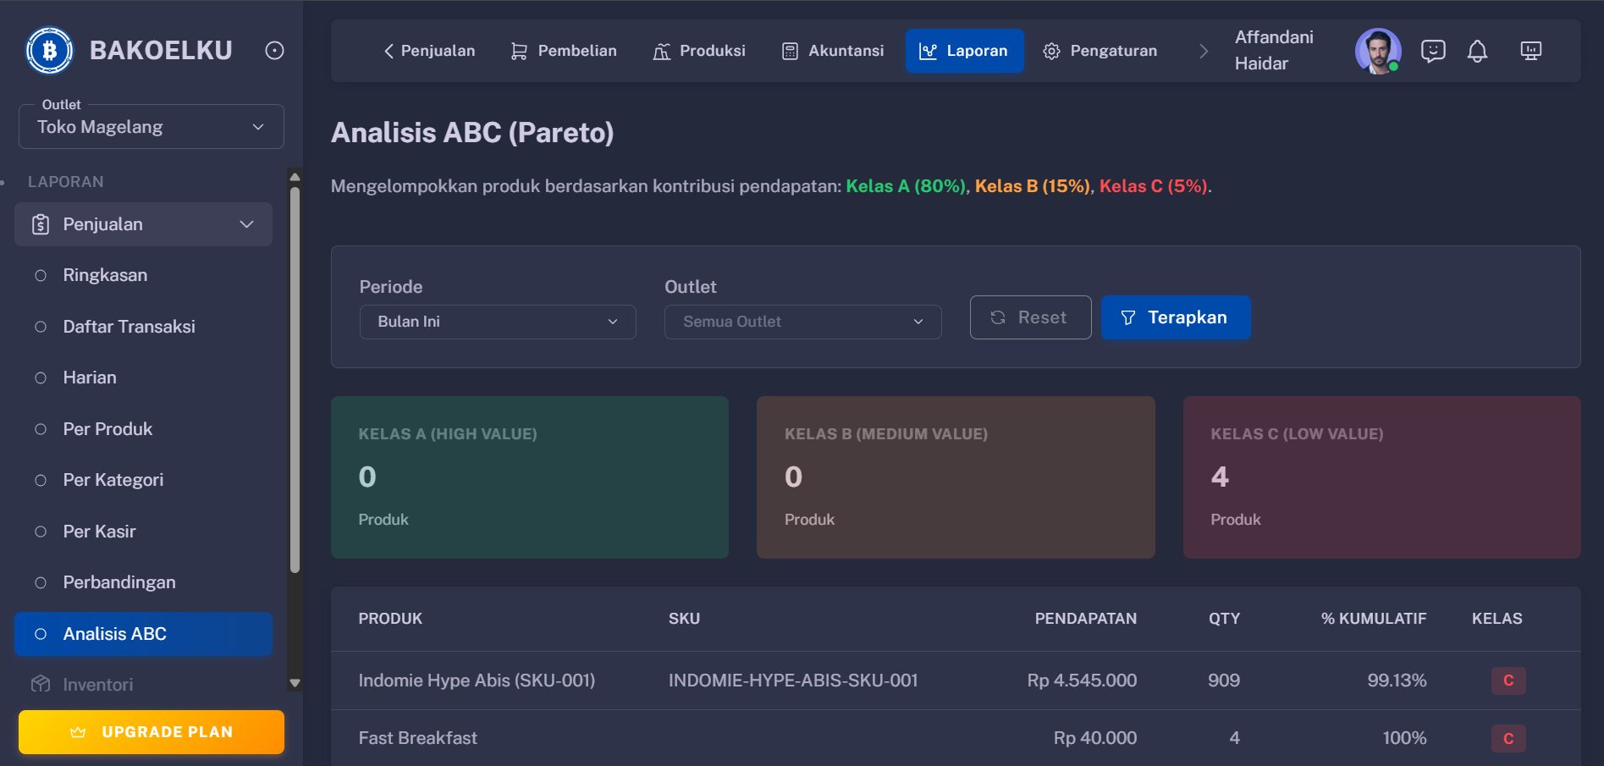This screenshot has width=1604, height=766.
Task: Click the BAKOELKU Bitcoin logo
Action: (x=49, y=49)
